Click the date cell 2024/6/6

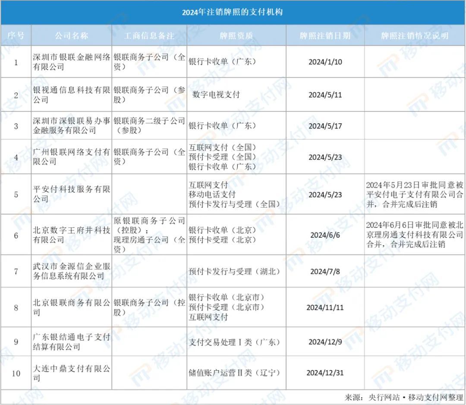coord(325,235)
